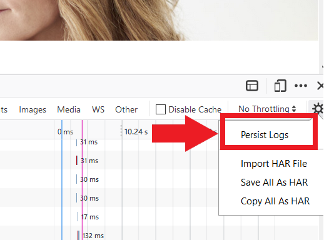Filter requests by Other
This screenshot has height=240, width=324.
tap(126, 109)
